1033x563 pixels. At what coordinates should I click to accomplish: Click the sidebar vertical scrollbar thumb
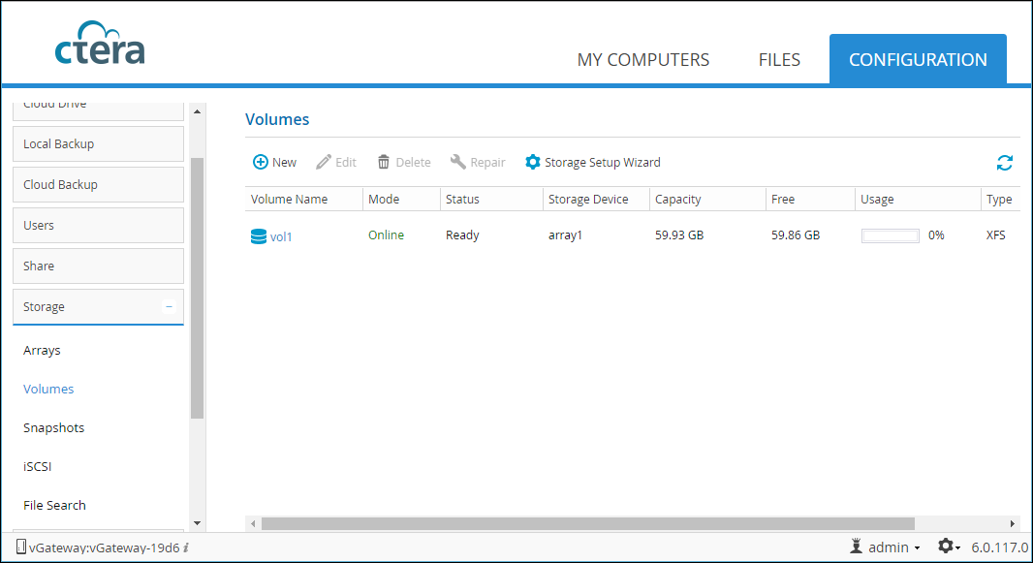tap(197, 288)
